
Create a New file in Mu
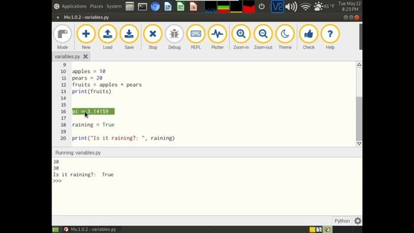[x=86, y=37]
